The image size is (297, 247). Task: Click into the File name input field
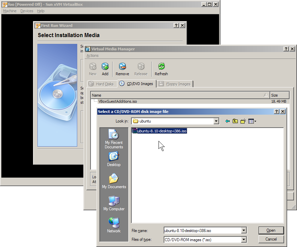(202, 231)
